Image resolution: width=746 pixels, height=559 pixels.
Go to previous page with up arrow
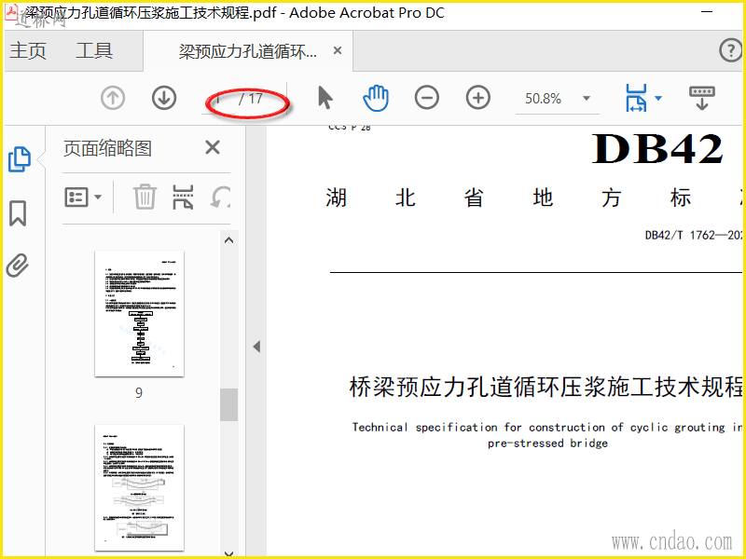(x=113, y=98)
